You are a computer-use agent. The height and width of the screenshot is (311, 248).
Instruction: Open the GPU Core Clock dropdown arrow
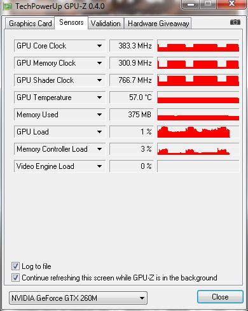point(99,46)
